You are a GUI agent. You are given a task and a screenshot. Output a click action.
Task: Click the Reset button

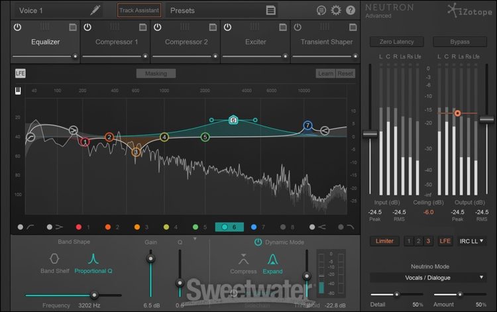(345, 74)
